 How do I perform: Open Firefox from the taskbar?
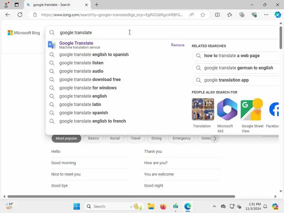point(163,206)
